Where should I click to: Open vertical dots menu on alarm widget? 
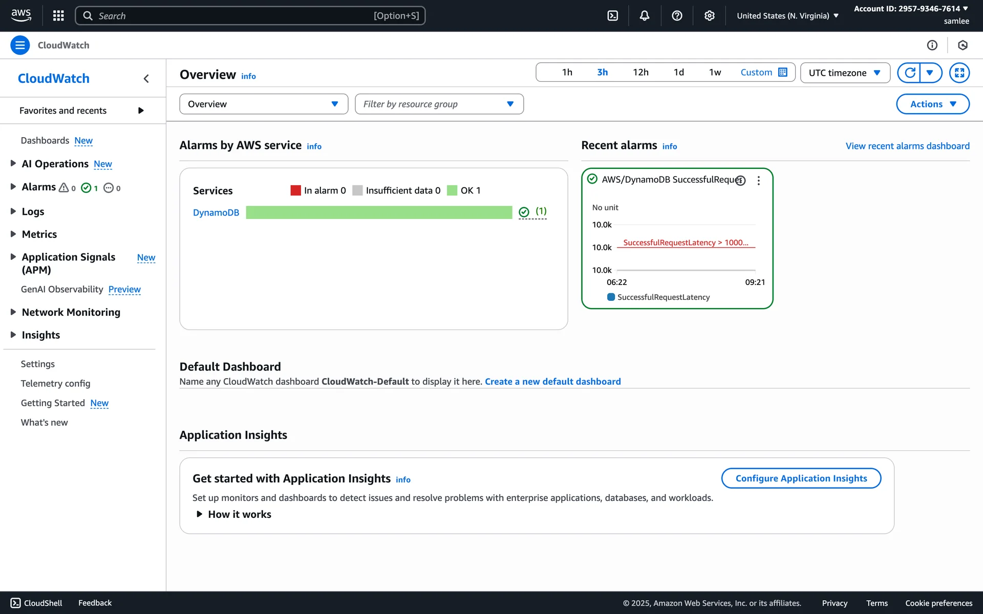[x=759, y=180]
